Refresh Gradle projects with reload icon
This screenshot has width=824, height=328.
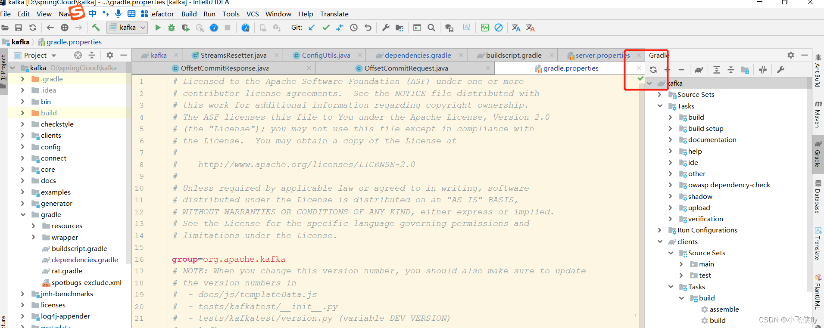(653, 70)
